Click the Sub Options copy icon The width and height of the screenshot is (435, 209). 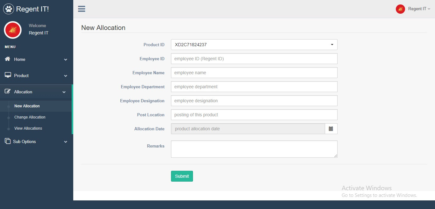tap(8, 141)
